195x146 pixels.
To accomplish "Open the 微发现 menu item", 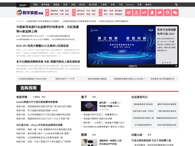I will 148,5.
